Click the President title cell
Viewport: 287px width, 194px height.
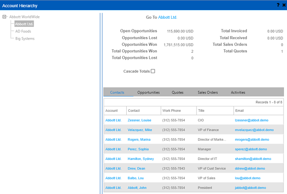[205, 188]
